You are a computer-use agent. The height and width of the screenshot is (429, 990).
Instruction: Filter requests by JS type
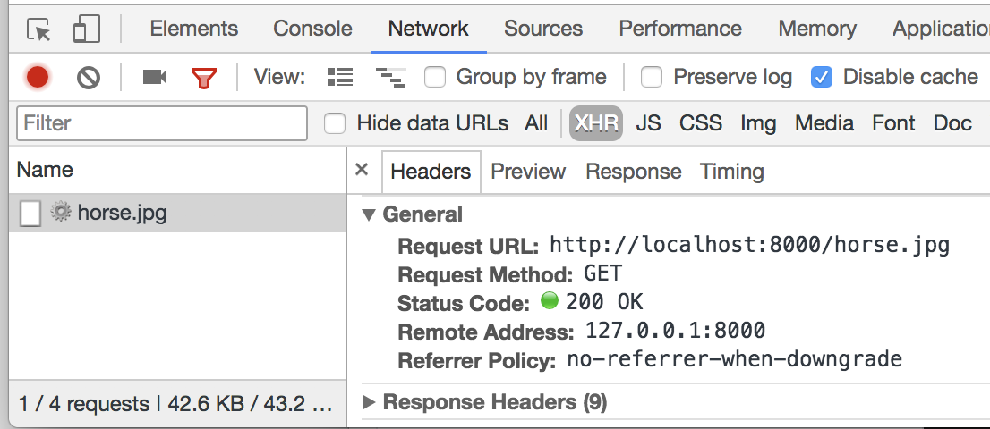coord(648,123)
